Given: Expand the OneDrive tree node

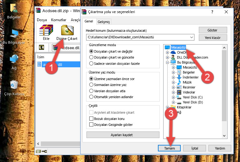Looking at the screenshot, I should click(167, 52).
